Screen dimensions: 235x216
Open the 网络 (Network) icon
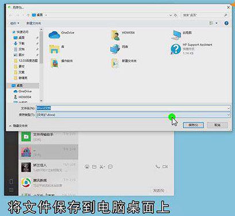click(x=119, y=49)
